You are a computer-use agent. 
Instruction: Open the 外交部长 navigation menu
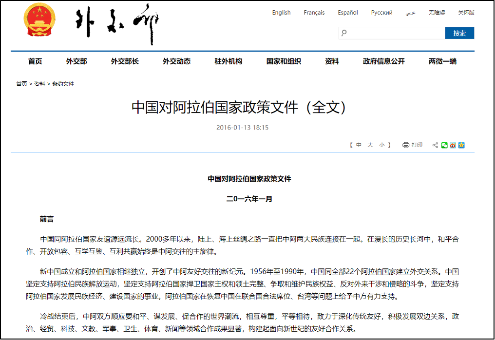[x=125, y=61]
